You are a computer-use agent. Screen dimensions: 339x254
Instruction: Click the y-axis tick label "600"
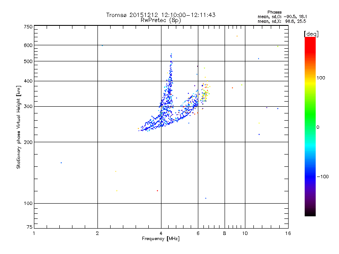click(28, 45)
